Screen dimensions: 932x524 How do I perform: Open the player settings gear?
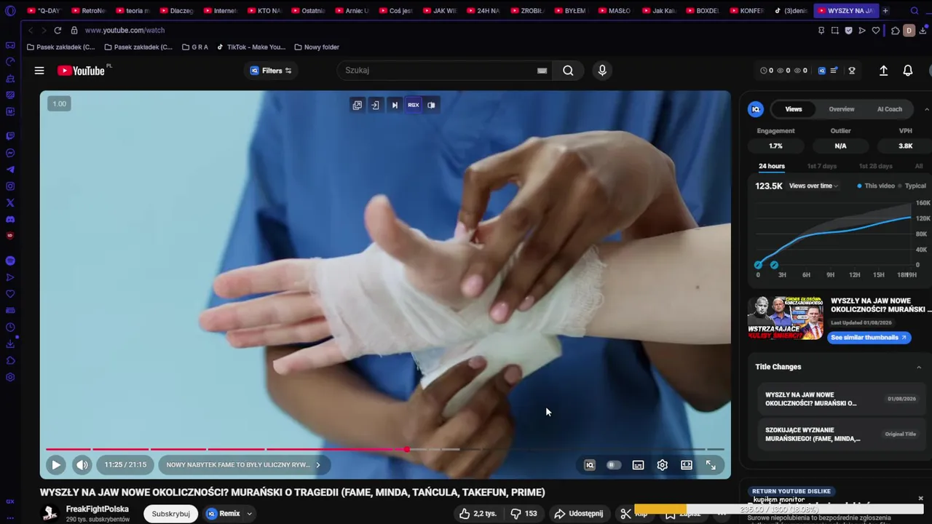click(x=662, y=465)
